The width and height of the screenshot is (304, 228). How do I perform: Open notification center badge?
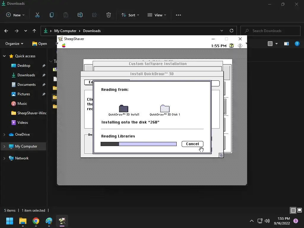[x=296, y=221]
